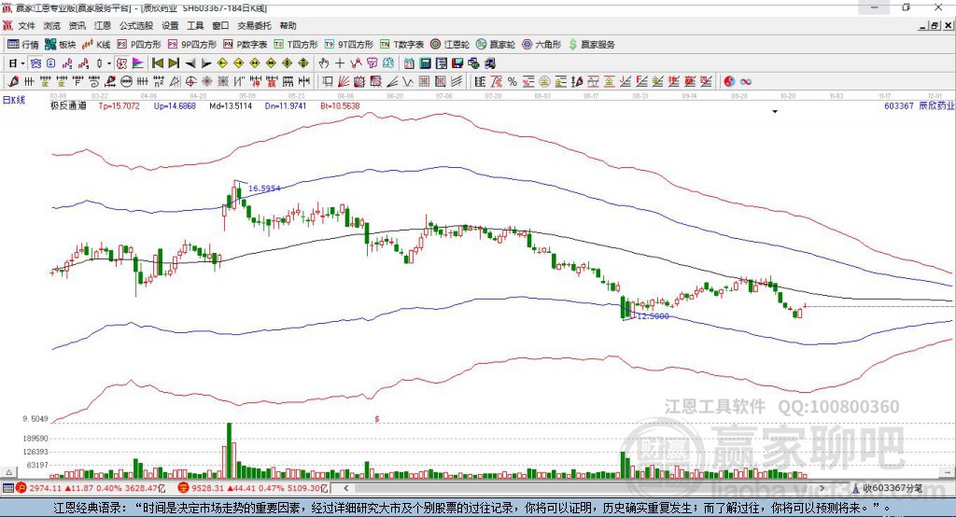Click the Md=13.5114 value

[231, 105]
